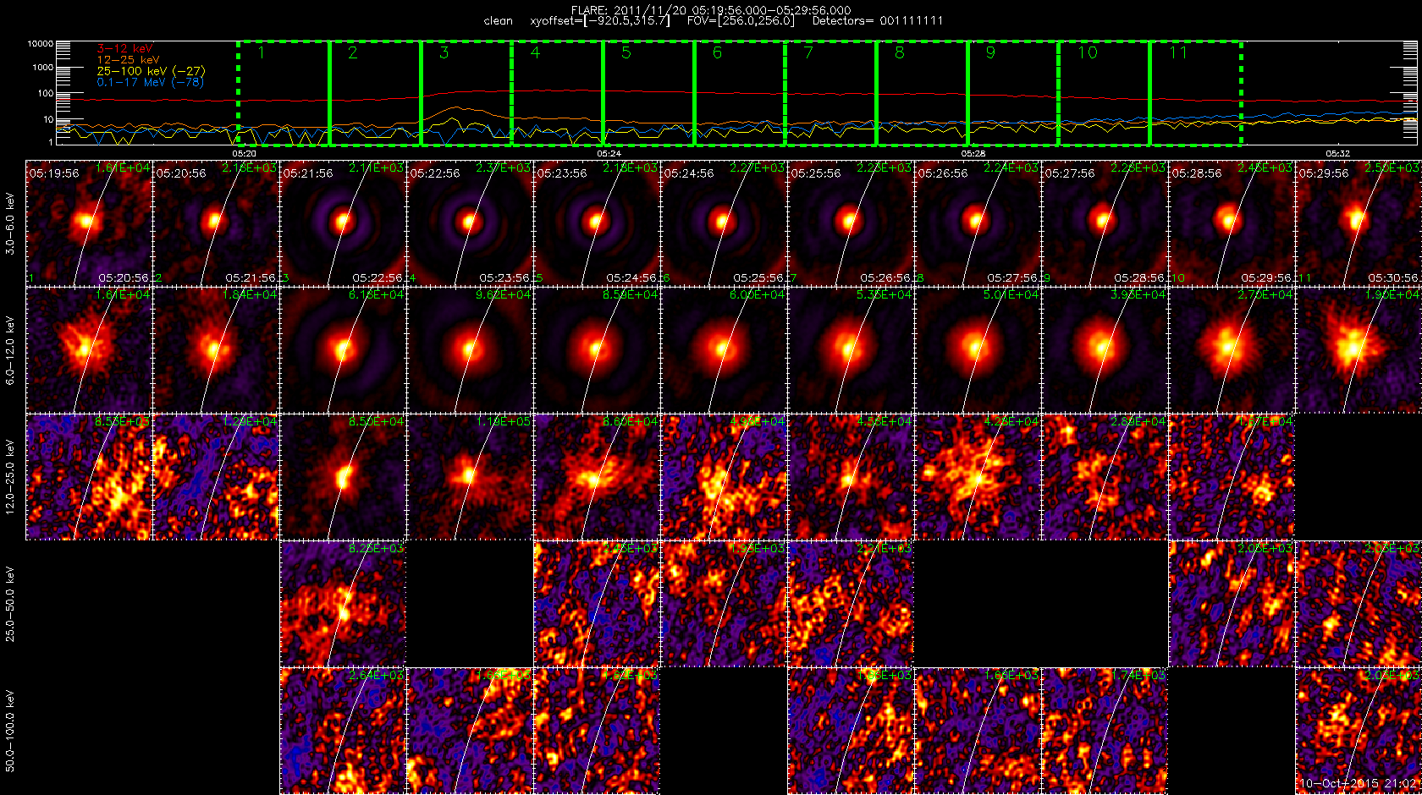The width and height of the screenshot is (1422, 795).
Task: Click the 05:28 time axis tick label
Action: click(x=973, y=154)
